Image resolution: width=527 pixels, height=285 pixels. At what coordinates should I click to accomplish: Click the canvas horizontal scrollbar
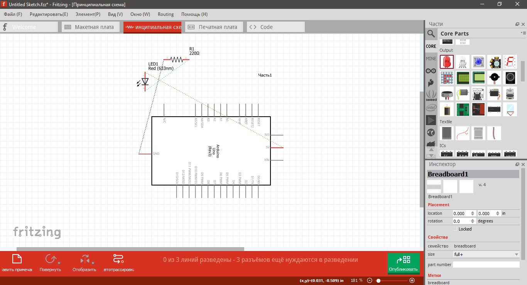130,249
